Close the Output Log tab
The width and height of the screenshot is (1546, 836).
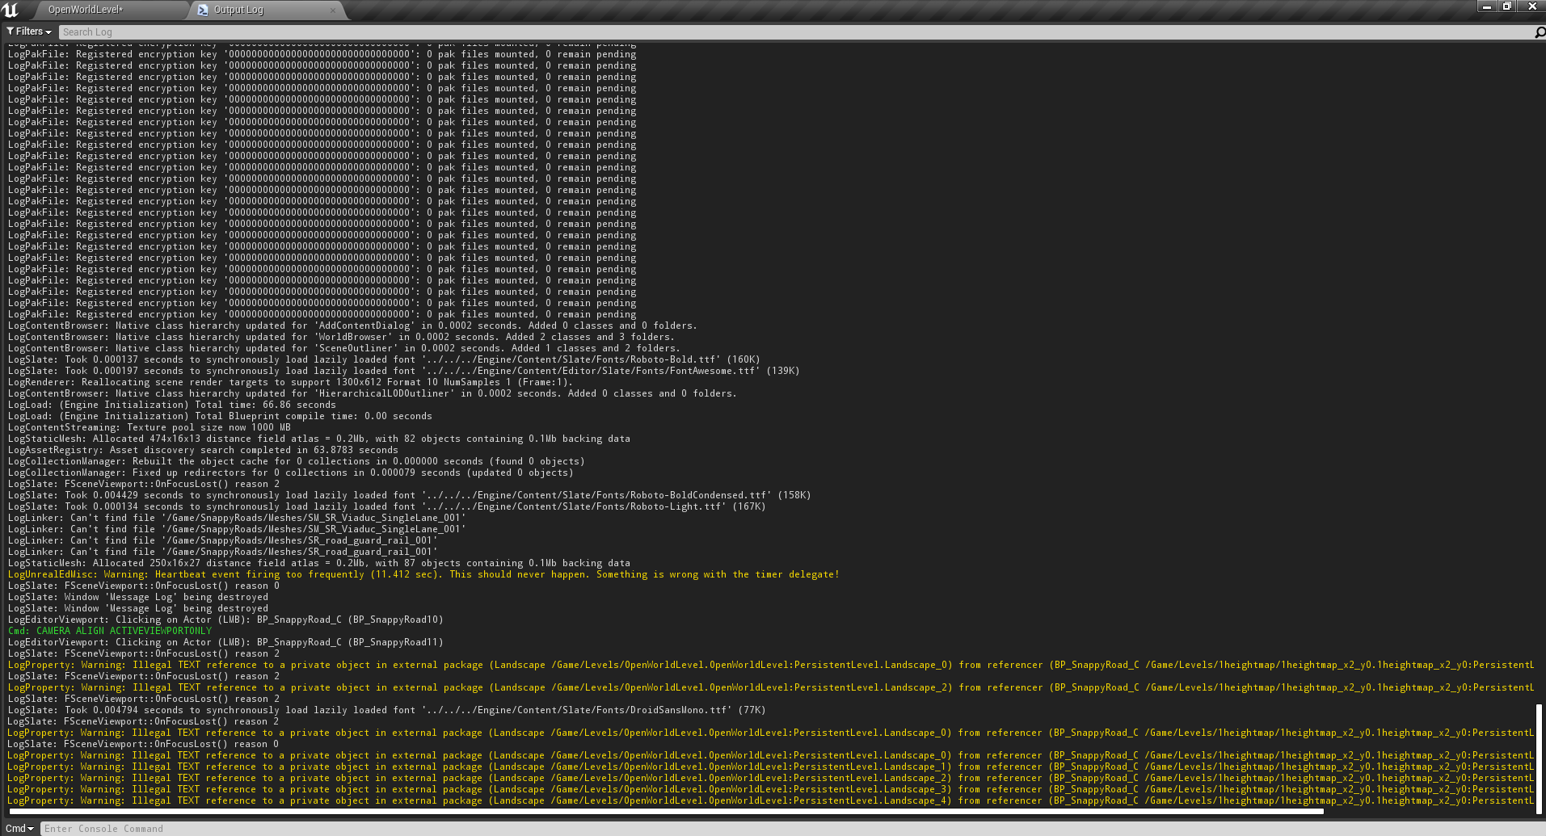[333, 10]
